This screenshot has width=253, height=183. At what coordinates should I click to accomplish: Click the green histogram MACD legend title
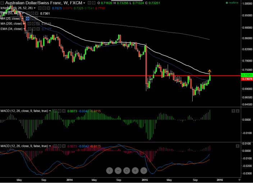coord(24,111)
